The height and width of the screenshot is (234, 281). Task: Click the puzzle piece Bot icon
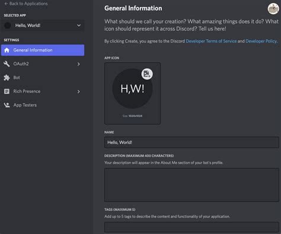(x=7, y=78)
